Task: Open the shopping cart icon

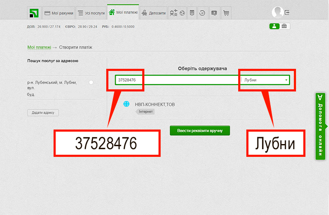Action: click(x=226, y=13)
